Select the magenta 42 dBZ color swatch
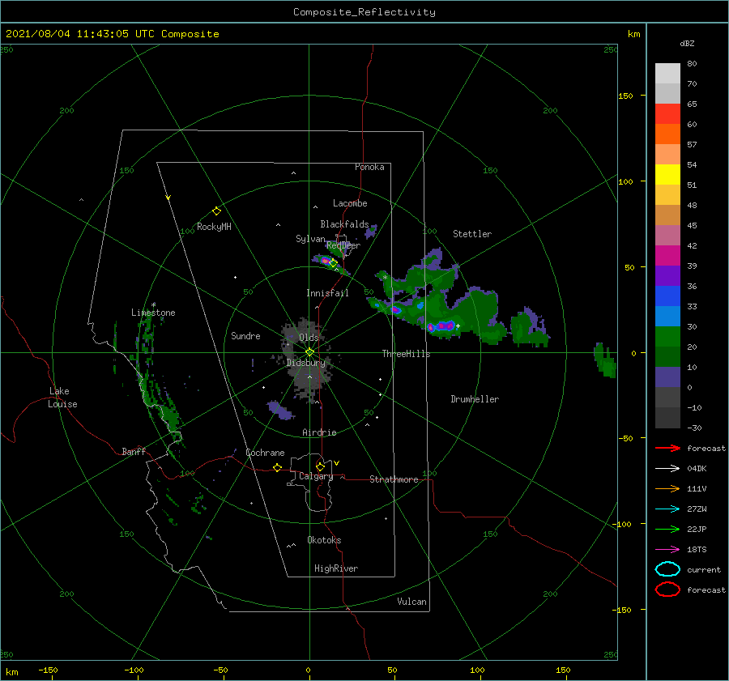The height and width of the screenshot is (681, 729). [x=667, y=255]
